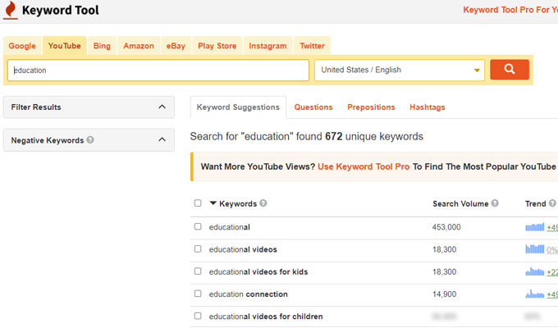
Task: Open the Prepositions tab
Action: [x=371, y=107]
